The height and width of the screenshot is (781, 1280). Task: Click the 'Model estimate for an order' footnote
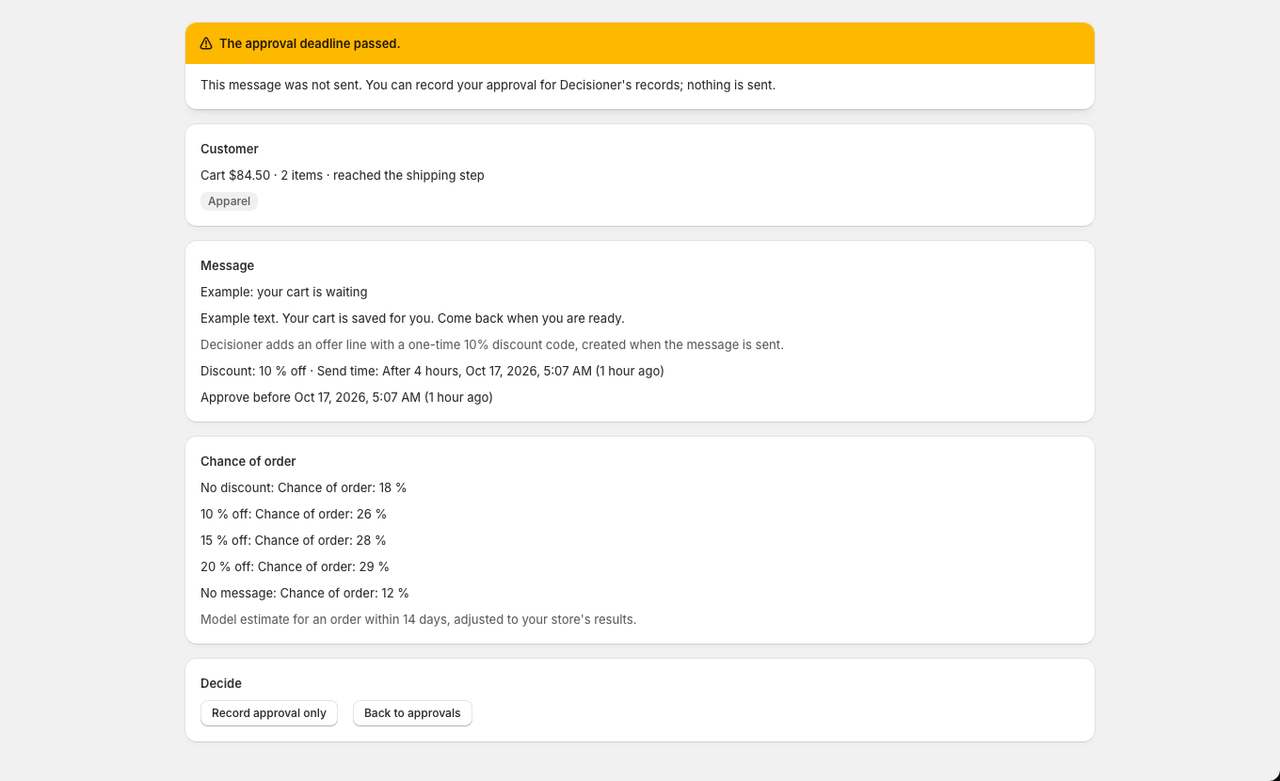pyautogui.click(x=419, y=619)
